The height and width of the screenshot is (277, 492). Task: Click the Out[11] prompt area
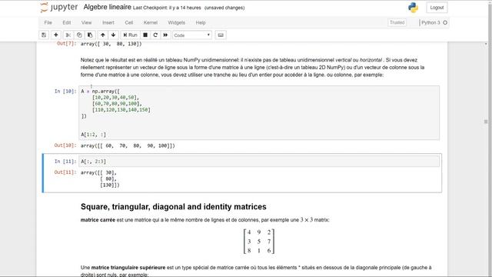click(65, 172)
